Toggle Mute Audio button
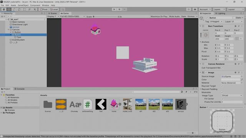 (x=175, y=16)
